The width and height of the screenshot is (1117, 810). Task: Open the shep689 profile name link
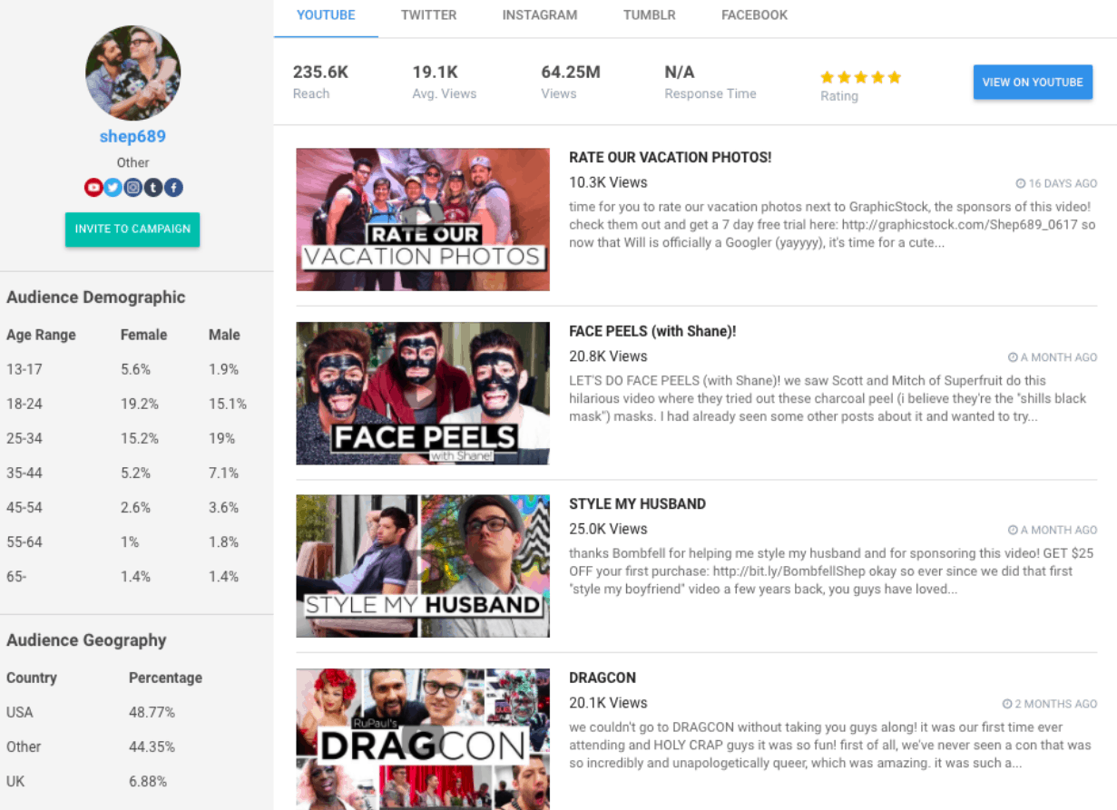tap(132, 137)
